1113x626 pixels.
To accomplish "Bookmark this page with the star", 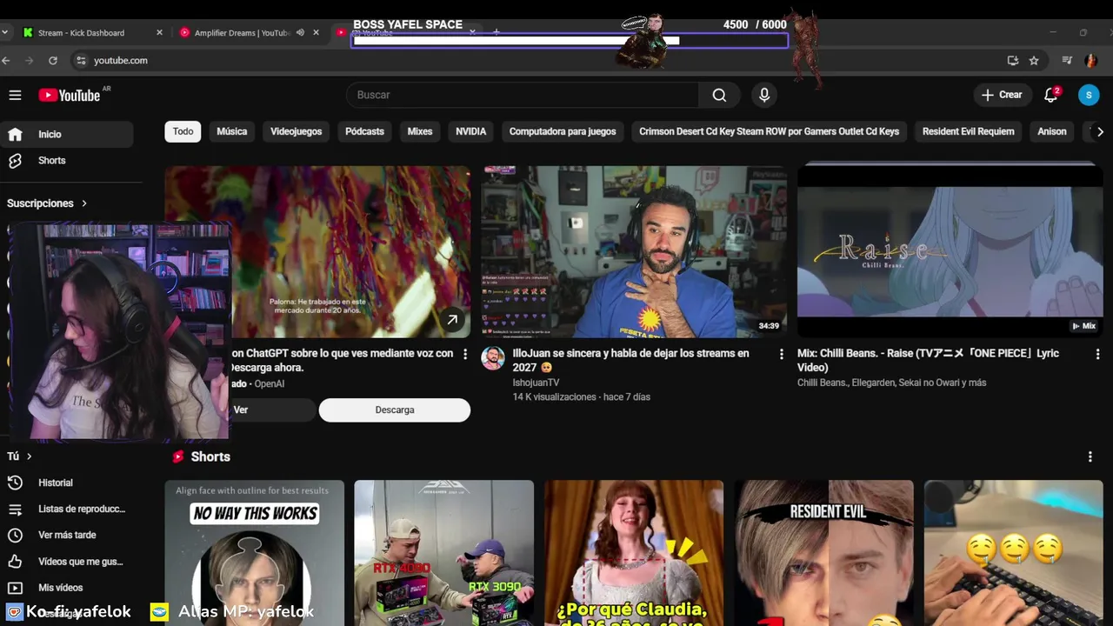I will tap(1034, 60).
